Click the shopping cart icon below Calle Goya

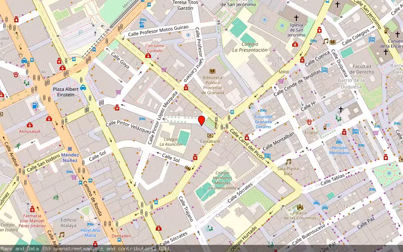(118, 92)
